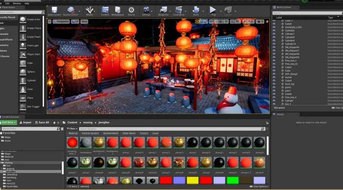Open the viewport options dropdown arrow
Viewport: 343px width, 190px height.
point(50,22)
